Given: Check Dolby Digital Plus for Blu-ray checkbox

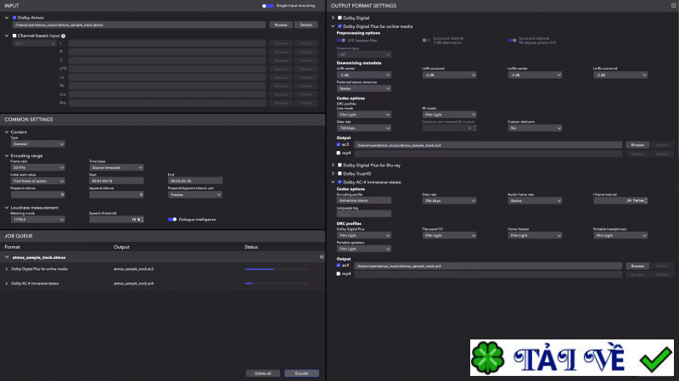Looking at the screenshot, I should pyautogui.click(x=339, y=165).
